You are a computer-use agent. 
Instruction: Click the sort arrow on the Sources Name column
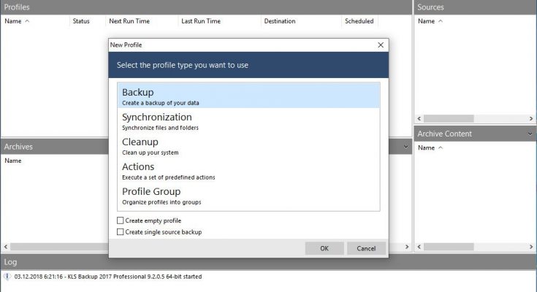(441, 21)
